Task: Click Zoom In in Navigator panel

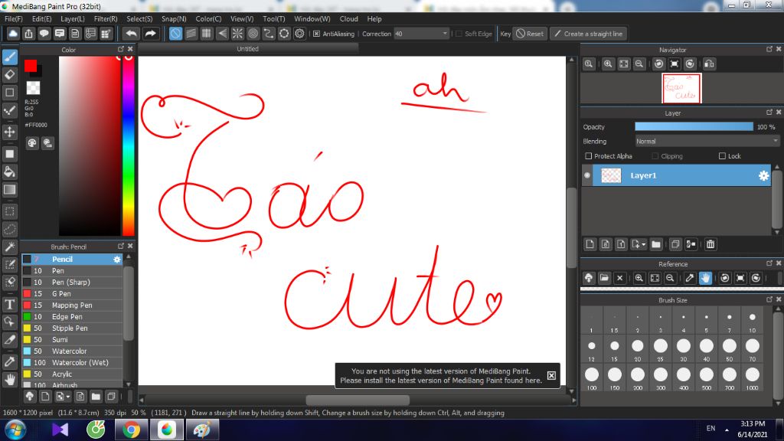Action: (x=608, y=64)
